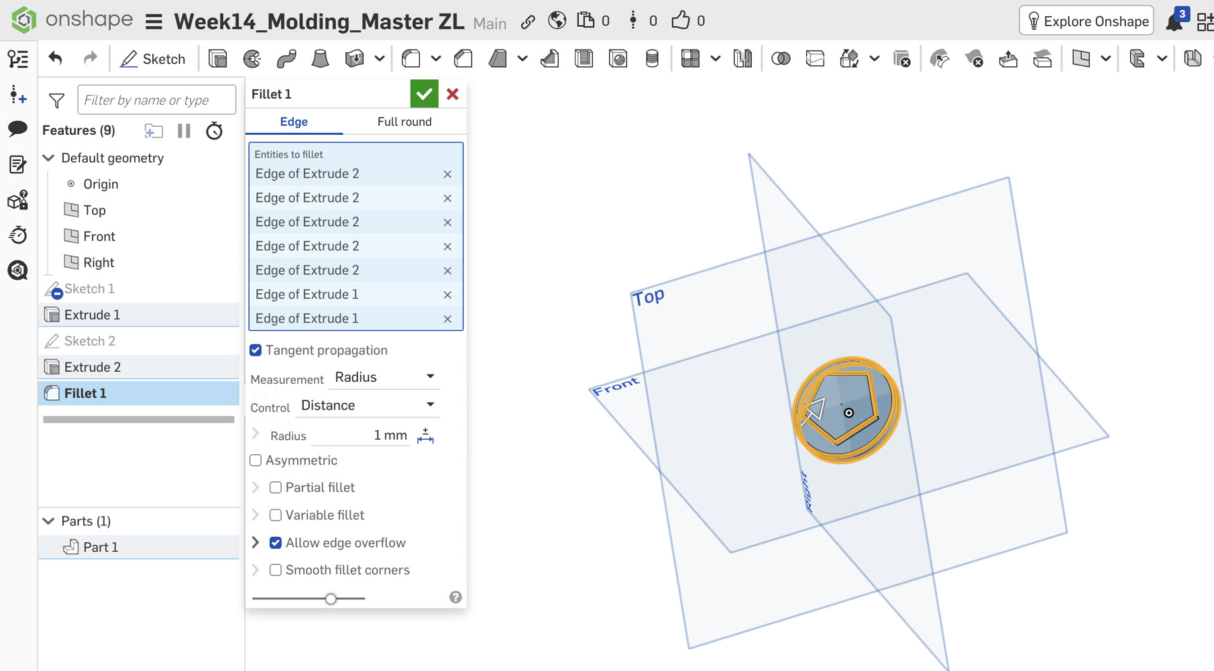The height and width of the screenshot is (671, 1214).
Task: Select the Sweep tool in the toolbar
Action: point(286,59)
